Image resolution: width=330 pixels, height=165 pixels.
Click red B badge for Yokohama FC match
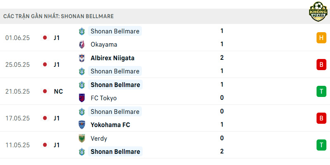pos(321,118)
